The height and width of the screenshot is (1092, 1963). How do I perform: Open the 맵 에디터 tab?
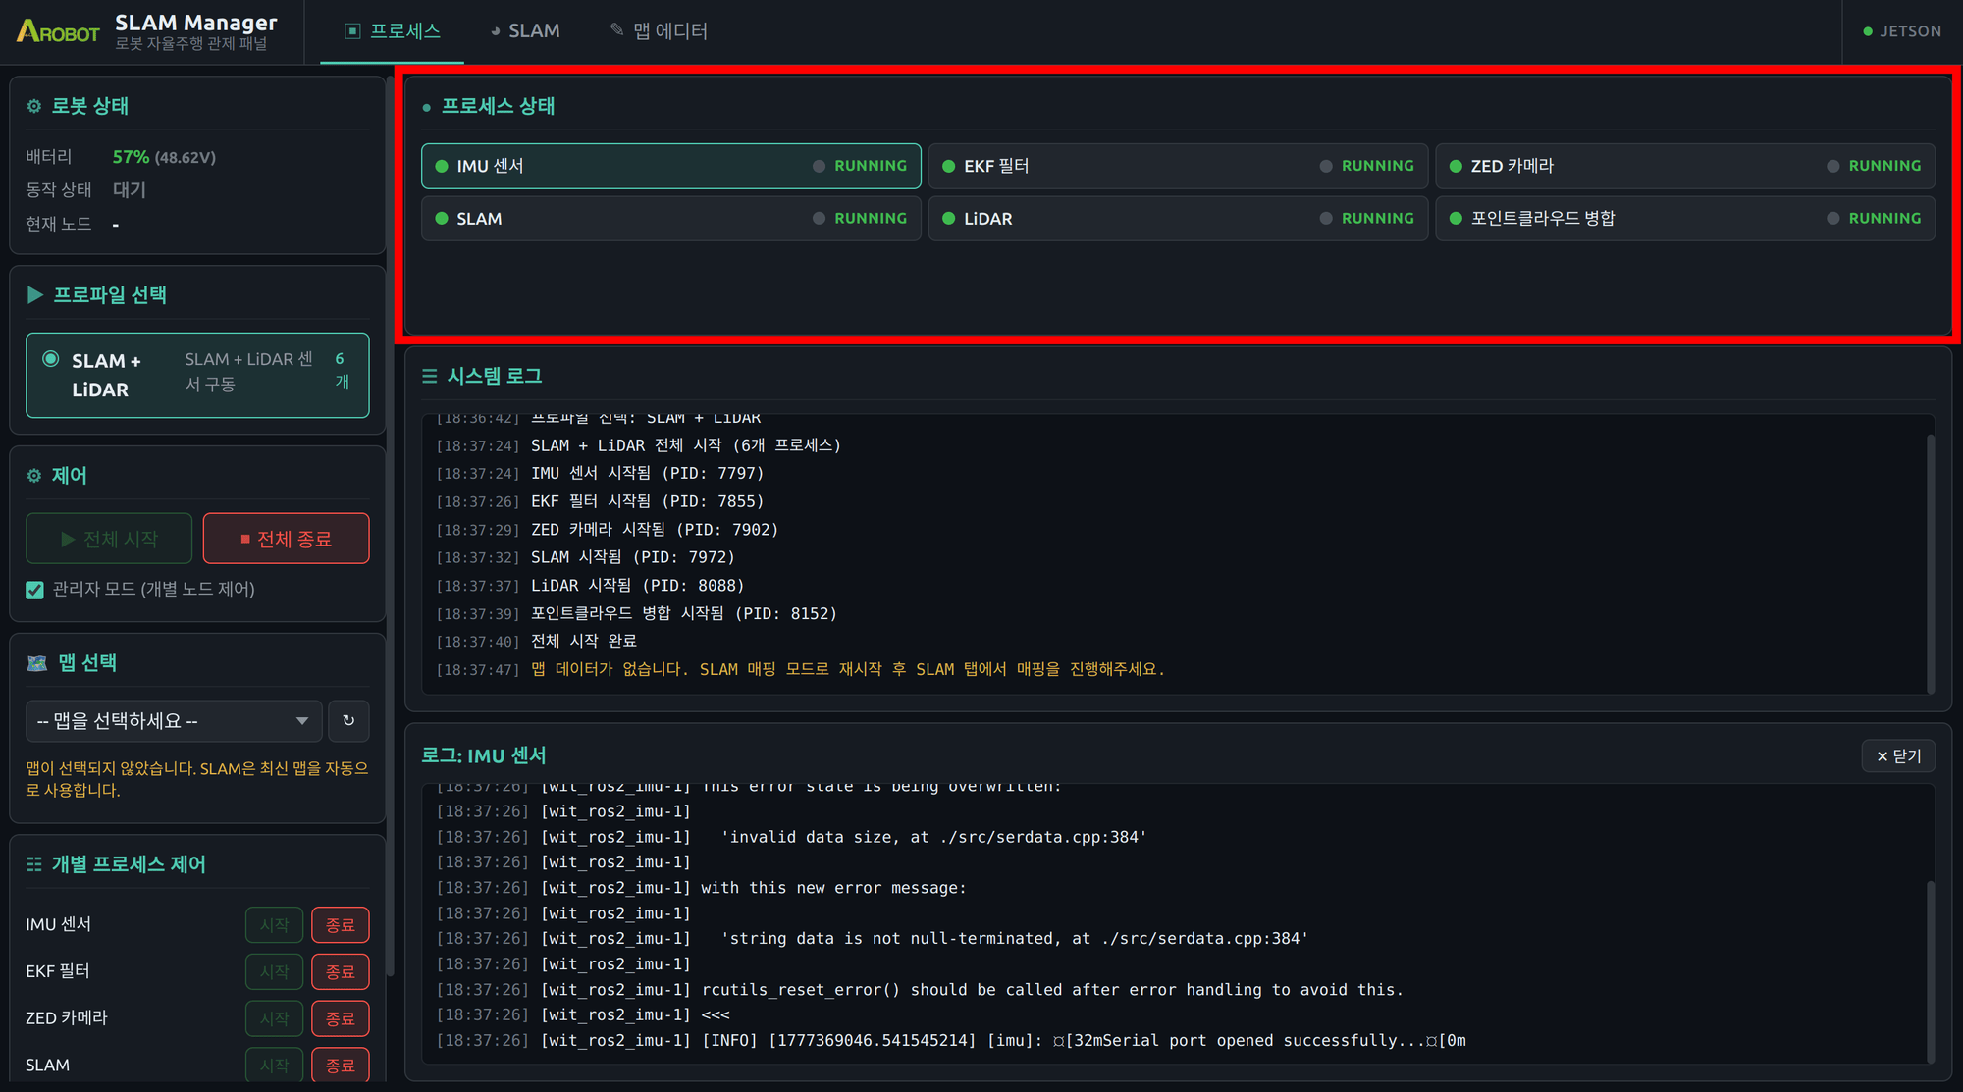[x=659, y=31]
